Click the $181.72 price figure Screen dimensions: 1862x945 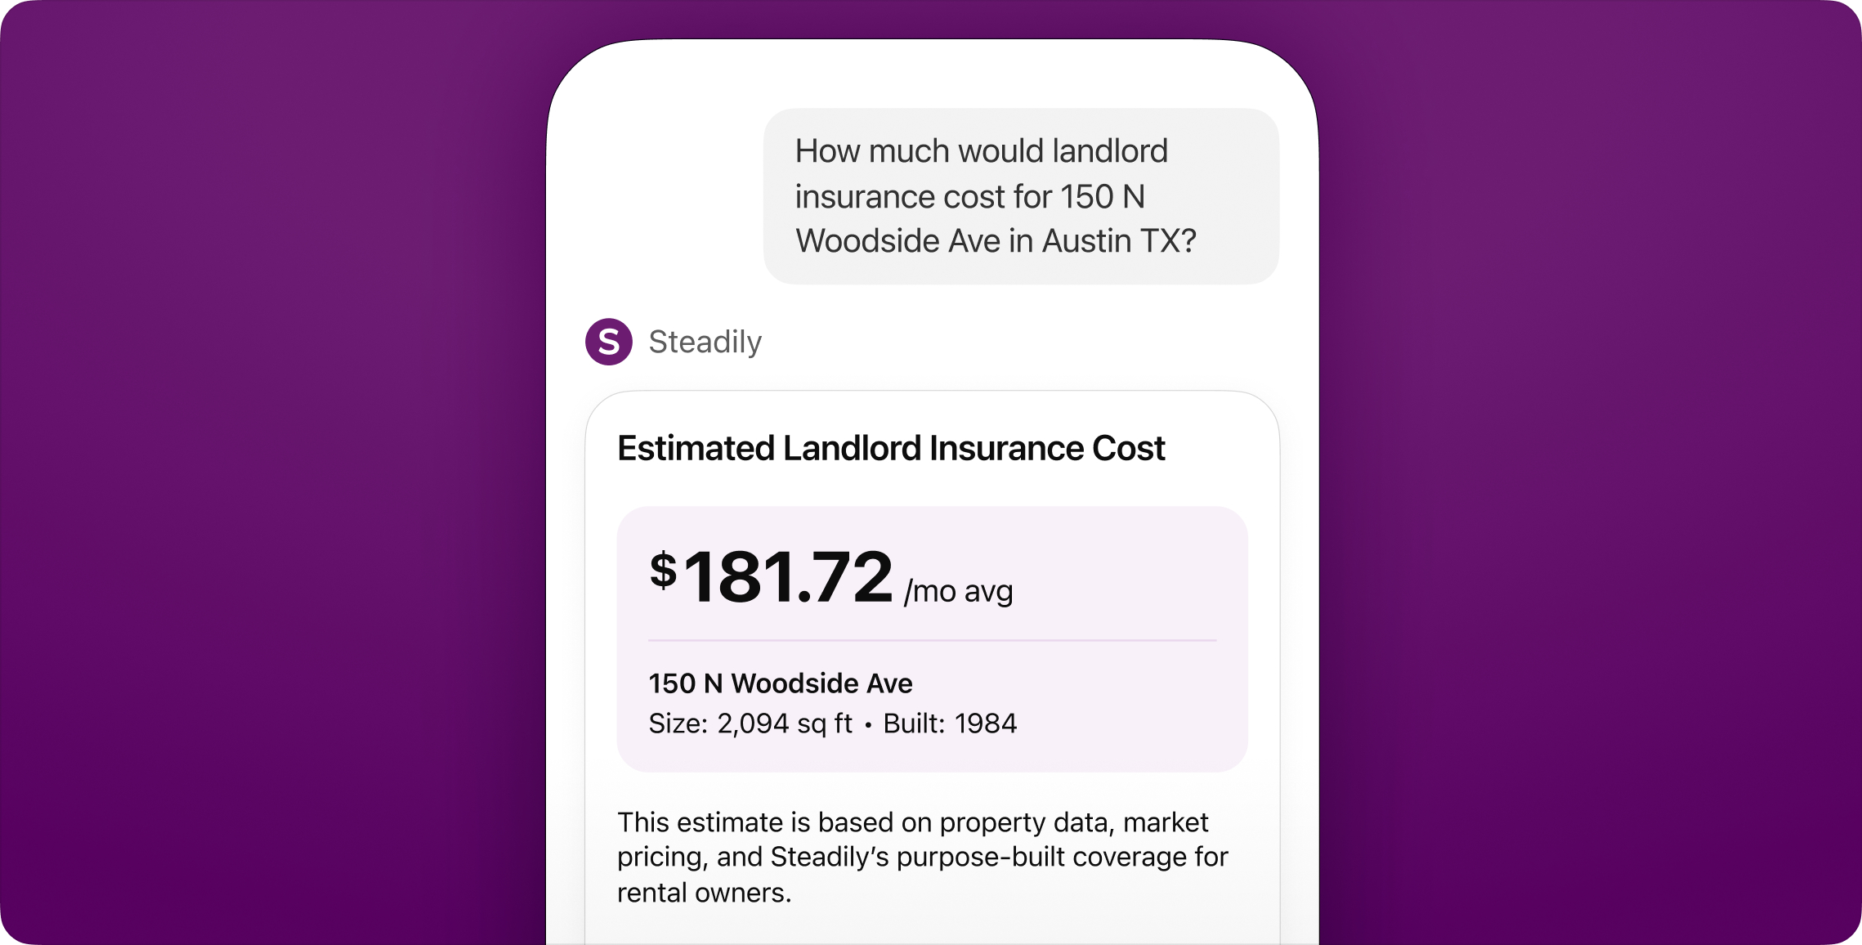tap(788, 577)
